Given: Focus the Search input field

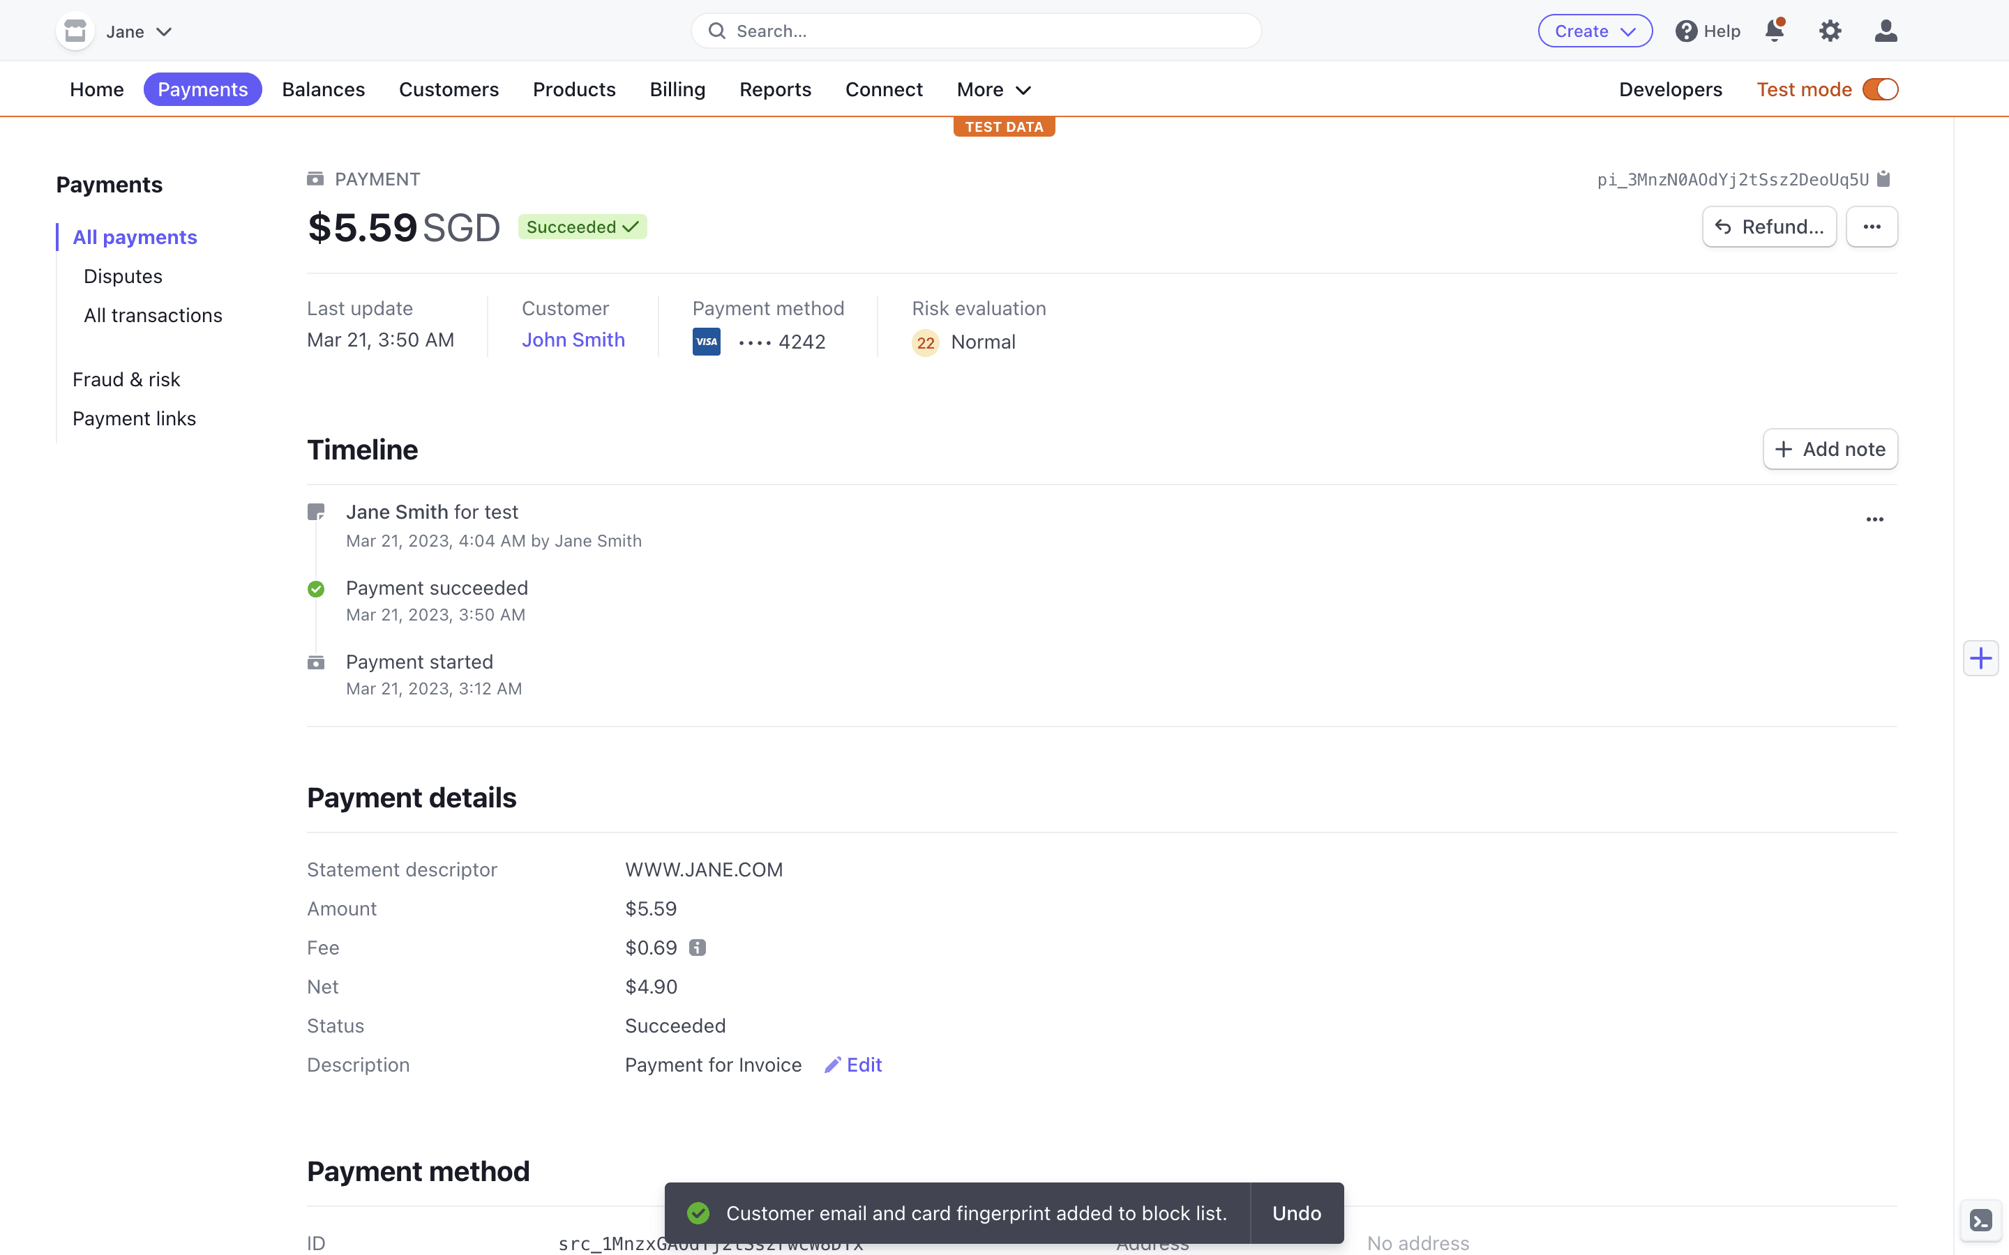Looking at the screenshot, I should (x=975, y=31).
